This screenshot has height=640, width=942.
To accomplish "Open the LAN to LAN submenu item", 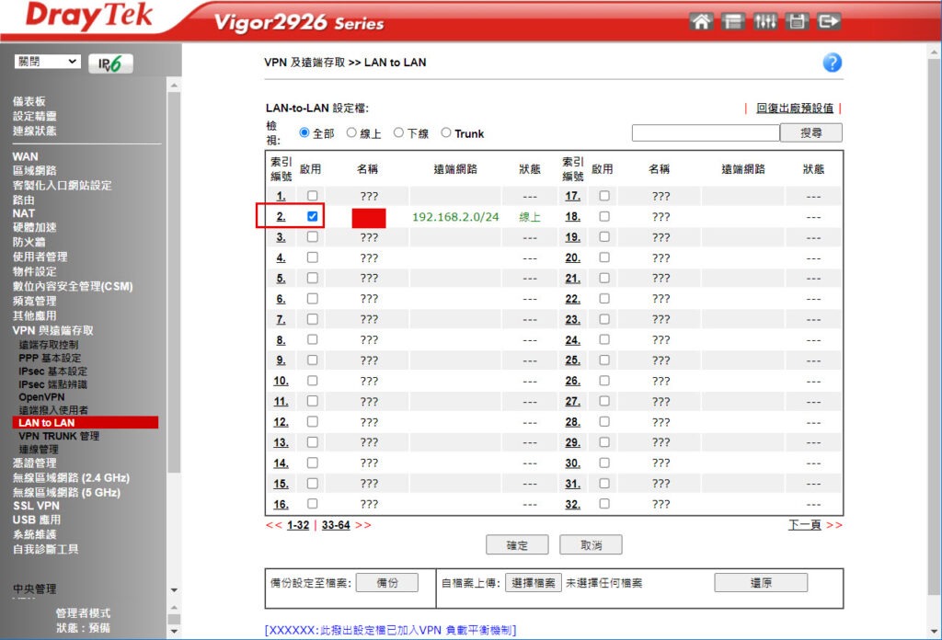I will coord(86,423).
